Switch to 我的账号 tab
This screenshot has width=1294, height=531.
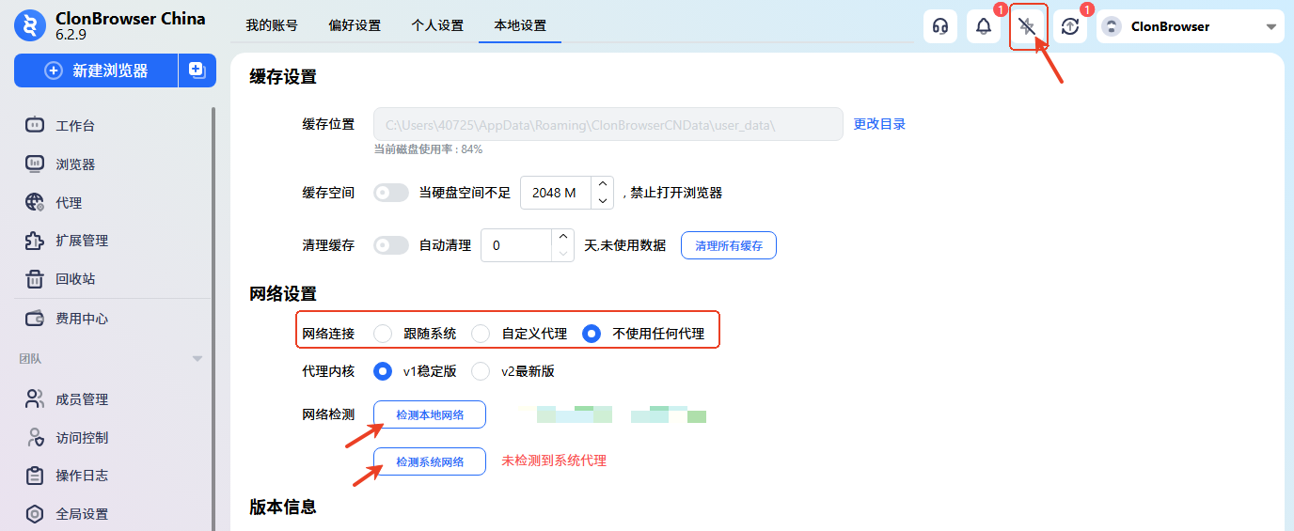point(272,25)
